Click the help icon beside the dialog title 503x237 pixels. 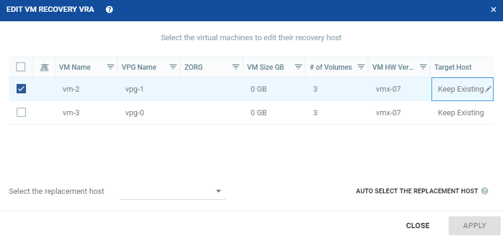(x=109, y=9)
